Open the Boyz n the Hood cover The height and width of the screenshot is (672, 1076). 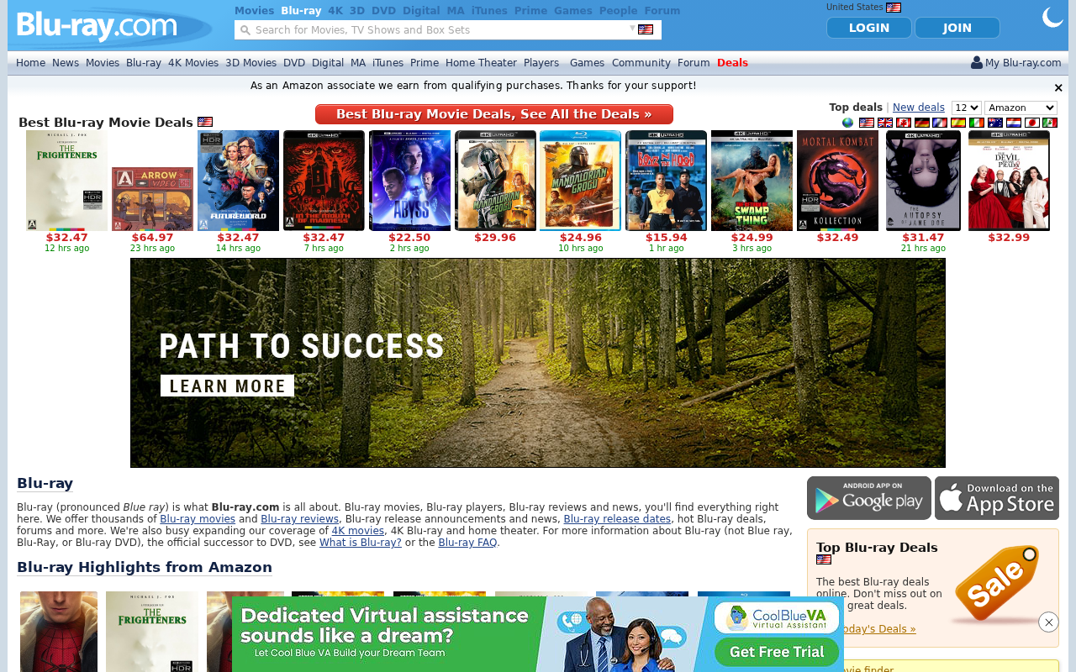click(x=666, y=181)
